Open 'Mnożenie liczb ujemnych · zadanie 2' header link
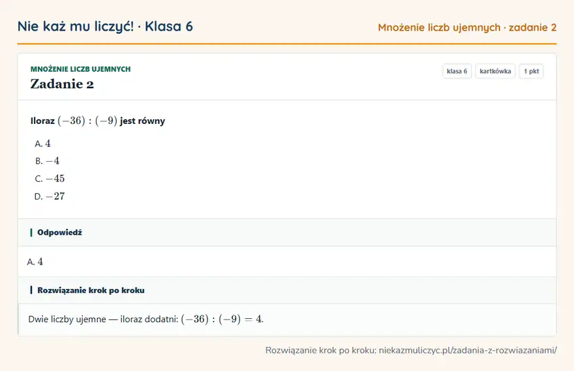 pyautogui.click(x=467, y=27)
